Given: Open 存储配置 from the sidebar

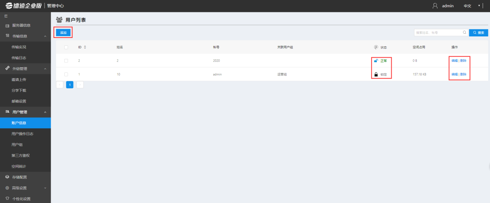Looking at the screenshot, I should coord(19,177).
